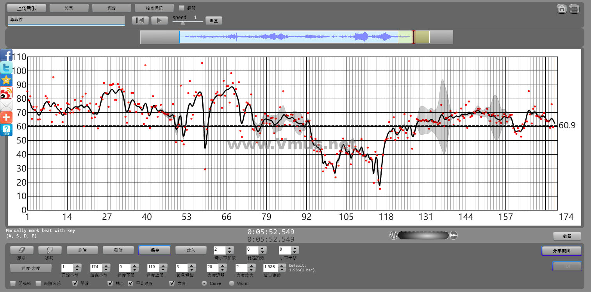Viewport: 591px width, 292px height.
Task: Select the Worm radio button
Action: point(232,283)
